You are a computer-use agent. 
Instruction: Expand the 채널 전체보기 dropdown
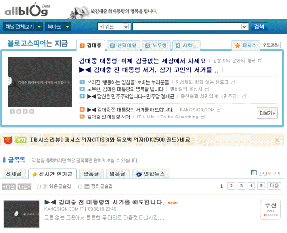pyautogui.click(x=23, y=27)
